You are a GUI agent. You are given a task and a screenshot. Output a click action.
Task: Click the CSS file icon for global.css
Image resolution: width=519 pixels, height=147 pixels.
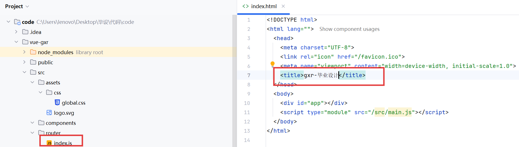[x=57, y=102]
